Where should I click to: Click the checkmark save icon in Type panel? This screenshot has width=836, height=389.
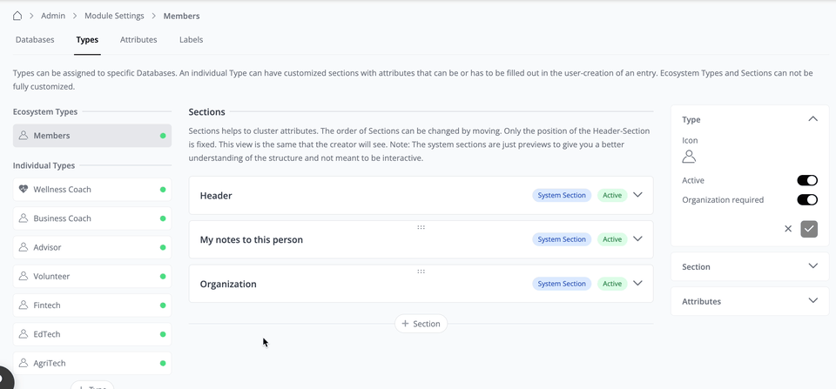[809, 229]
